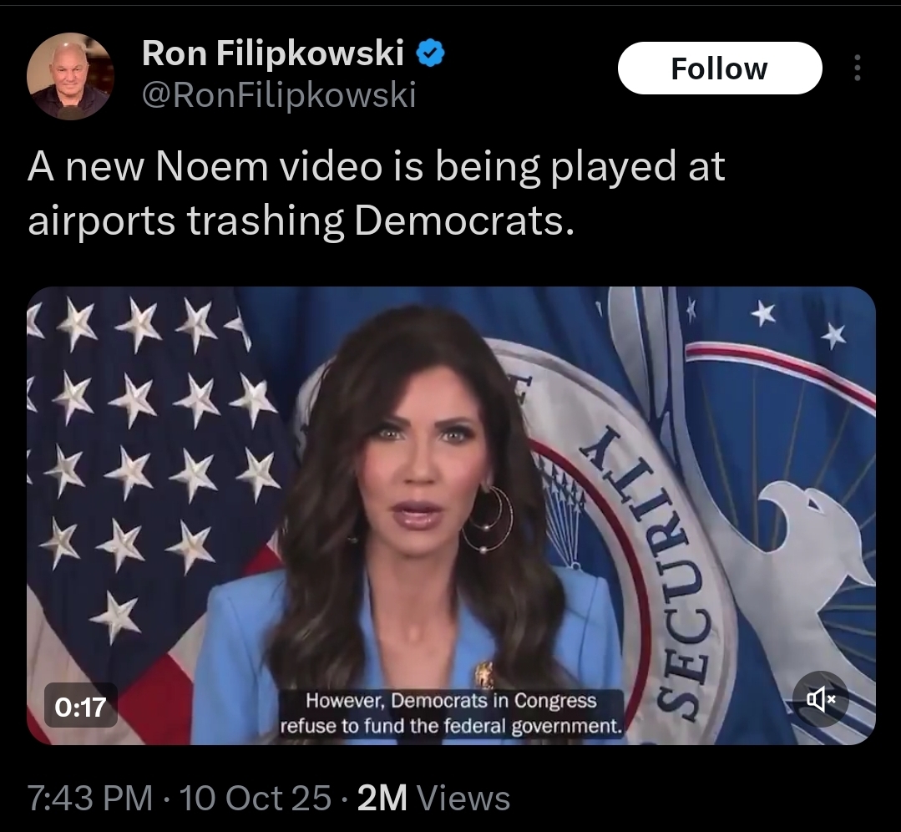Open Ron Filipkowski's profile avatar
Screen dimensions: 901x832
point(69,76)
